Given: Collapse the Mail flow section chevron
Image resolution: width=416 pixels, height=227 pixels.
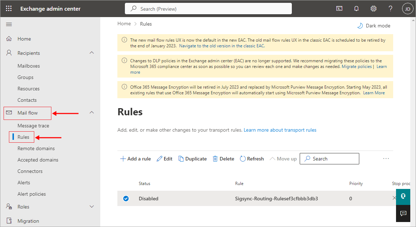Looking at the screenshot, I should (x=92, y=112).
